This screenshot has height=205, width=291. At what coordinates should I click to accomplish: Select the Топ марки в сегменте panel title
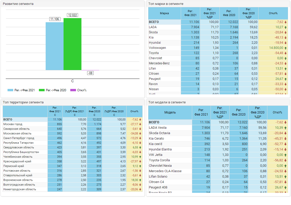click(166, 4)
